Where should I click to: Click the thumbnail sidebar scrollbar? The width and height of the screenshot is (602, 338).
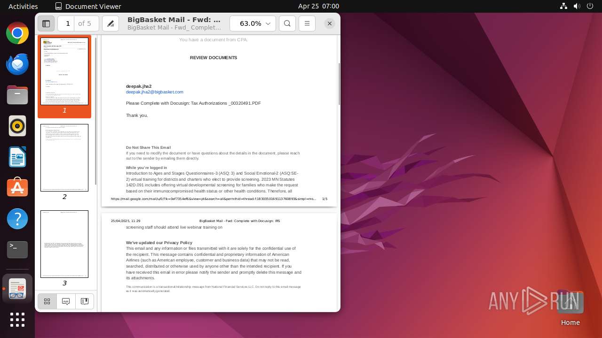point(96,110)
